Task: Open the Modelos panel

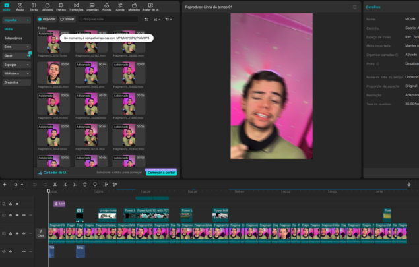Action: pyautogui.click(x=134, y=7)
